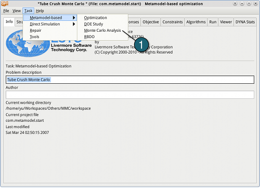Screen dimensions: 260x188
Task: Select Monte Carlo Analysis in the submenu
Action: coord(102,31)
